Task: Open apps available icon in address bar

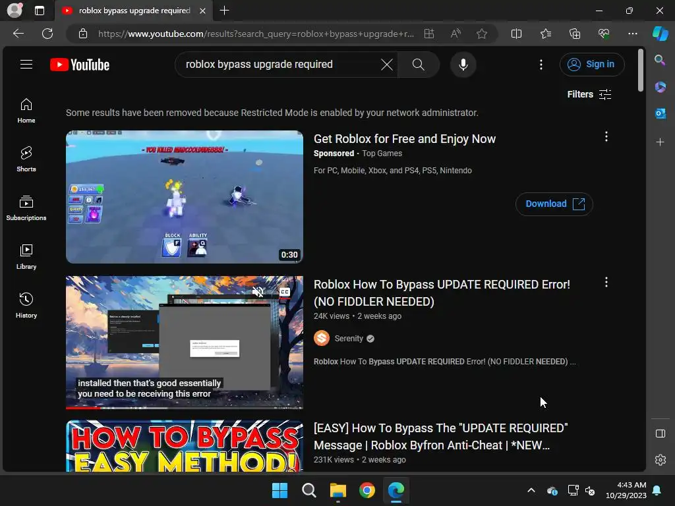Action: pos(429,34)
